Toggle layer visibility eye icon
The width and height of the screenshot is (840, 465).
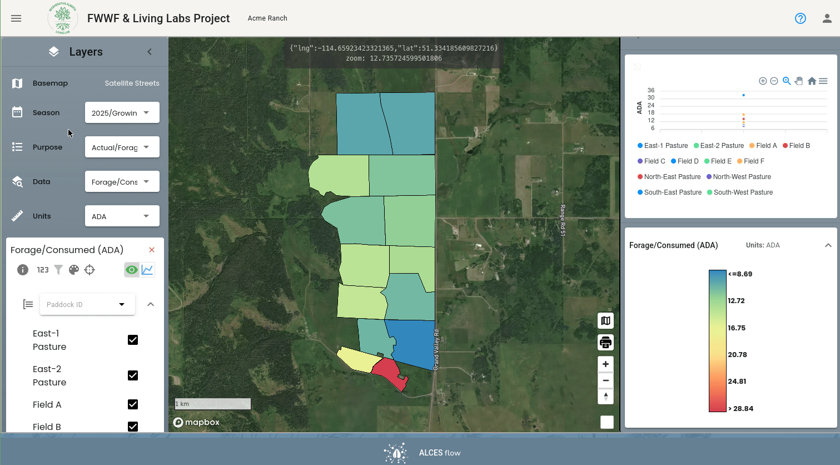[x=132, y=270]
